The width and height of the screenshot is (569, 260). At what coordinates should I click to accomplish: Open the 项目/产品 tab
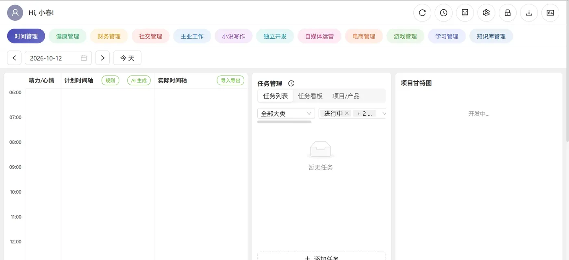pyautogui.click(x=346, y=96)
